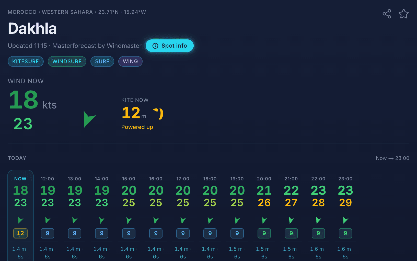This screenshot has height=261, width=417.
Task: Select the KITESURF sport chip
Action: pos(26,61)
